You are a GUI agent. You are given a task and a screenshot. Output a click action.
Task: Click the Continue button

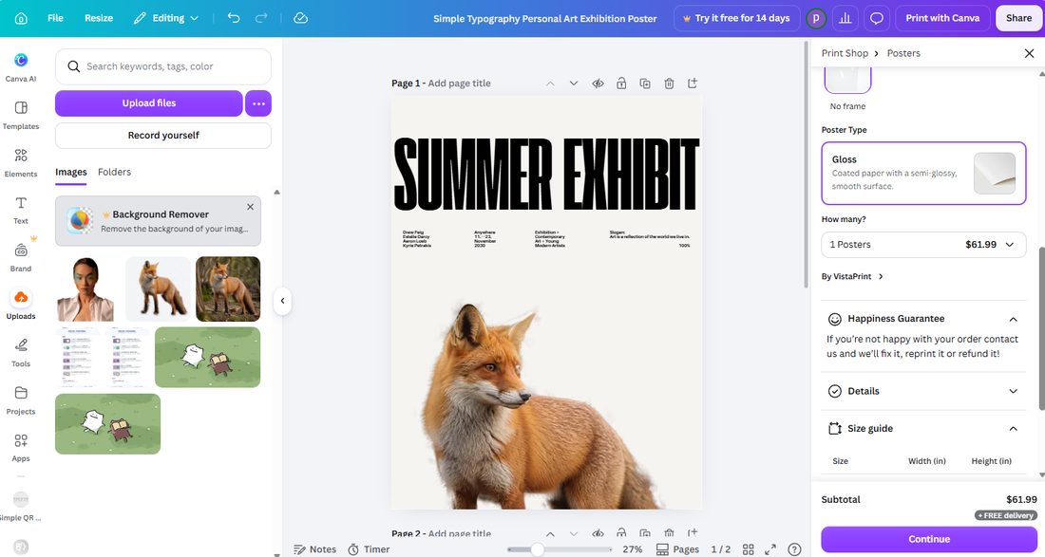click(x=929, y=539)
